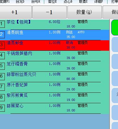Open the 数量(Q) quantity button
Screen dimensions: 118x129
coord(85,12)
